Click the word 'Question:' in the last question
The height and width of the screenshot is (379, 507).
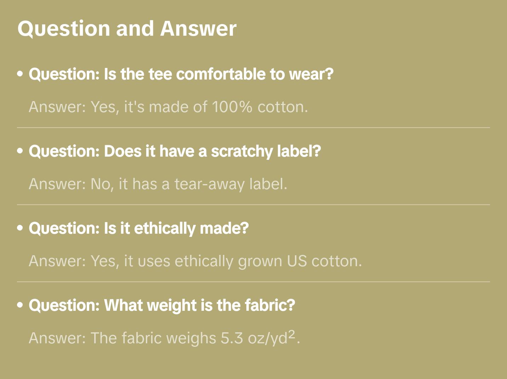click(64, 305)
